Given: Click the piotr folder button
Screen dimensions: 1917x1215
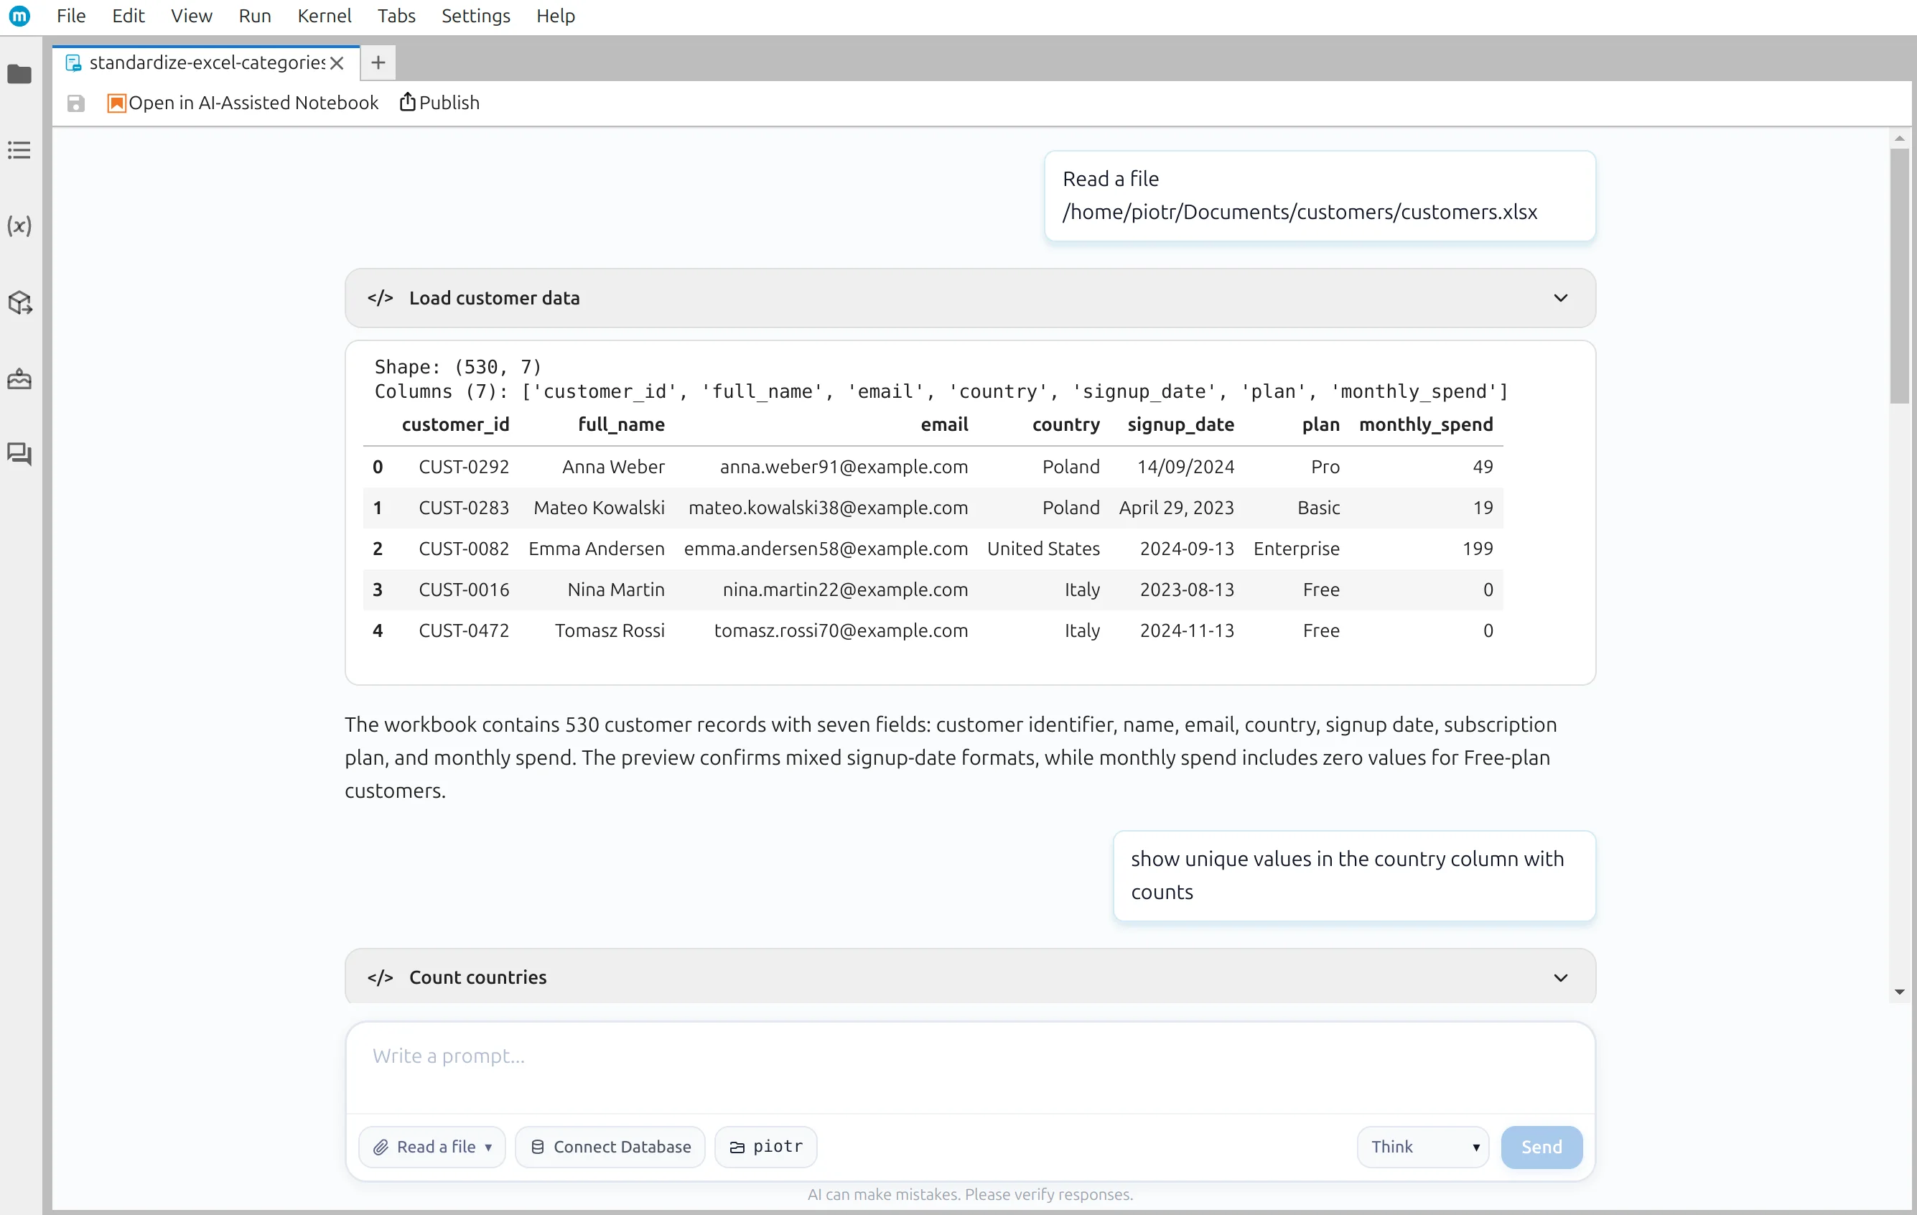Looking at the screenshot, I should point(766,1147).
